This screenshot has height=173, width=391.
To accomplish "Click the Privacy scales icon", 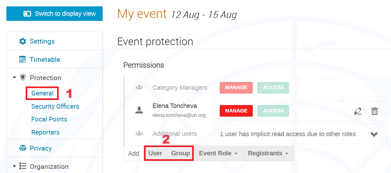I will pos(23,148).
